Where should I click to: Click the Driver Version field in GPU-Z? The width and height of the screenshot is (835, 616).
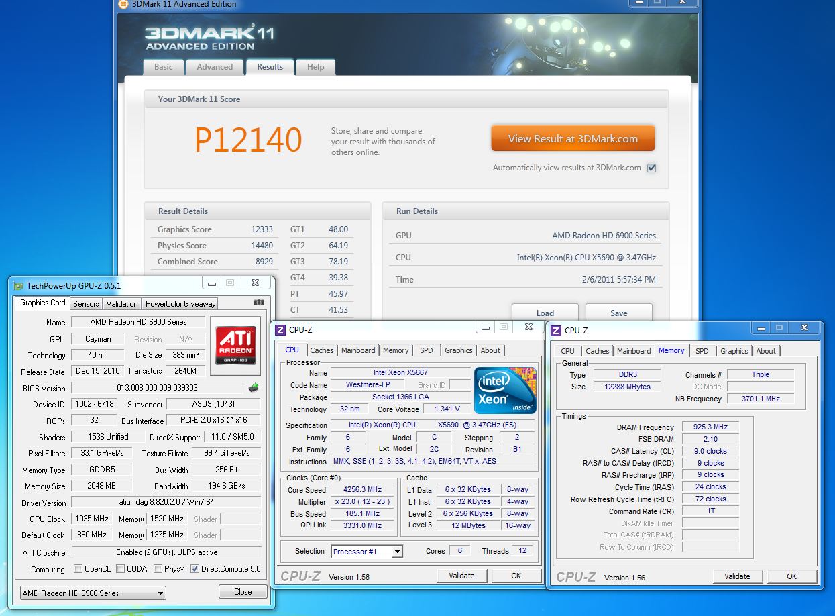coord(166,503)
